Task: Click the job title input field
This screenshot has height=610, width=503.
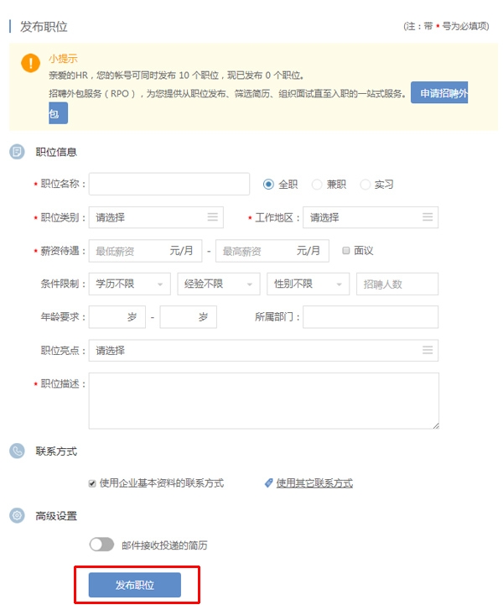Action: coord(169,184)
